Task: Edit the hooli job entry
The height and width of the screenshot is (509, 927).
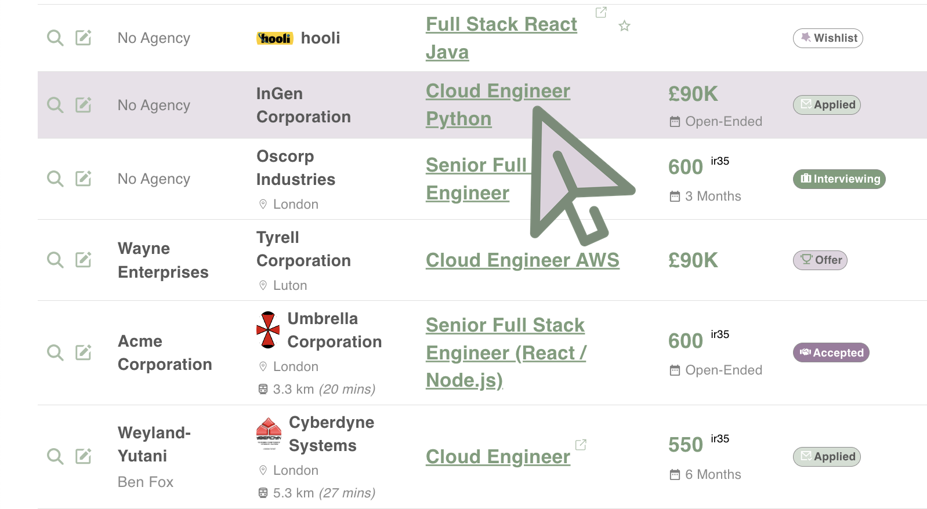Action: click(84, 38)
